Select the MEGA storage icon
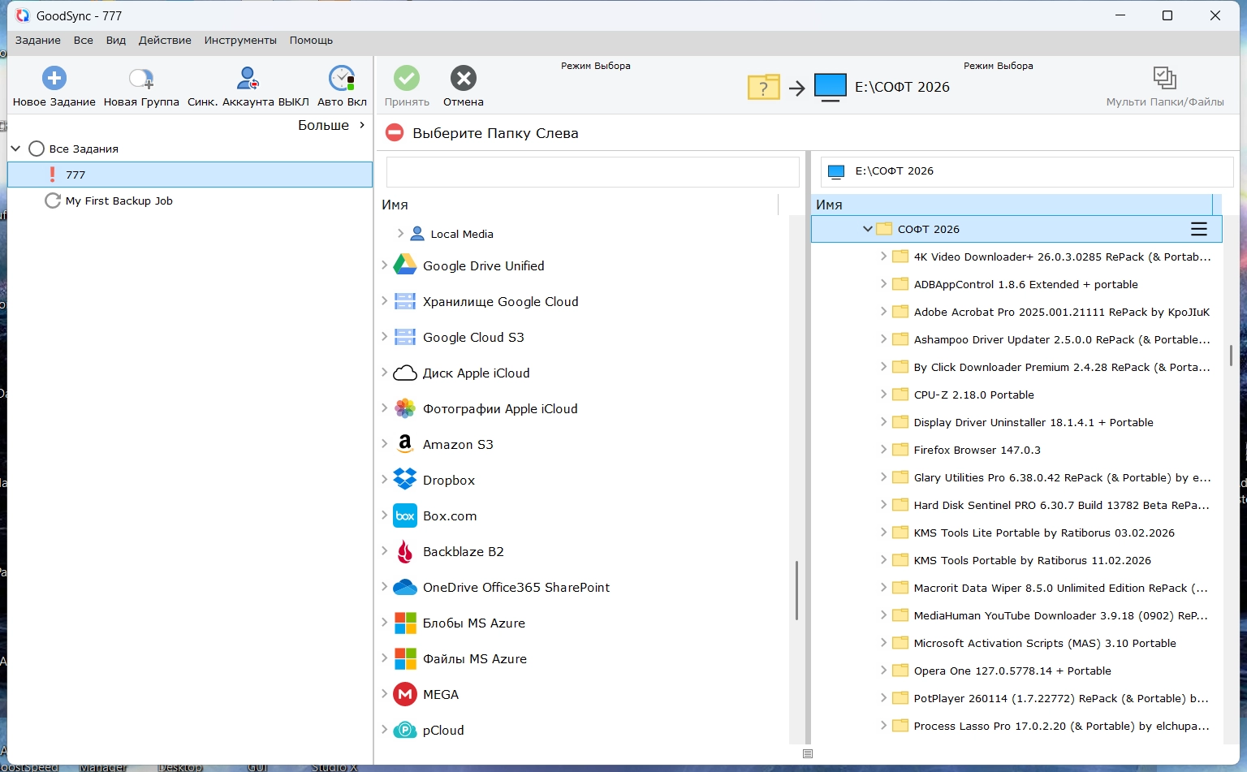 coord(405,694)
